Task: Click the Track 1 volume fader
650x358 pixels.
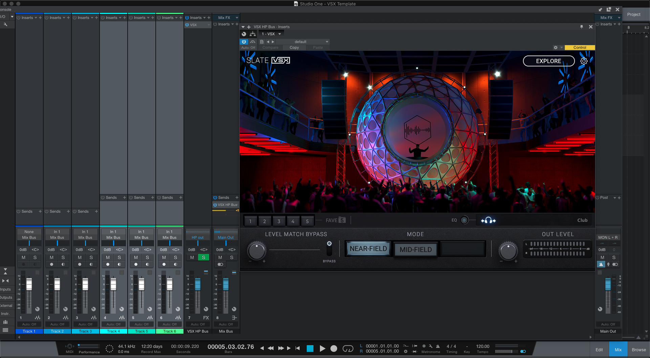Action: click(29, 284)
